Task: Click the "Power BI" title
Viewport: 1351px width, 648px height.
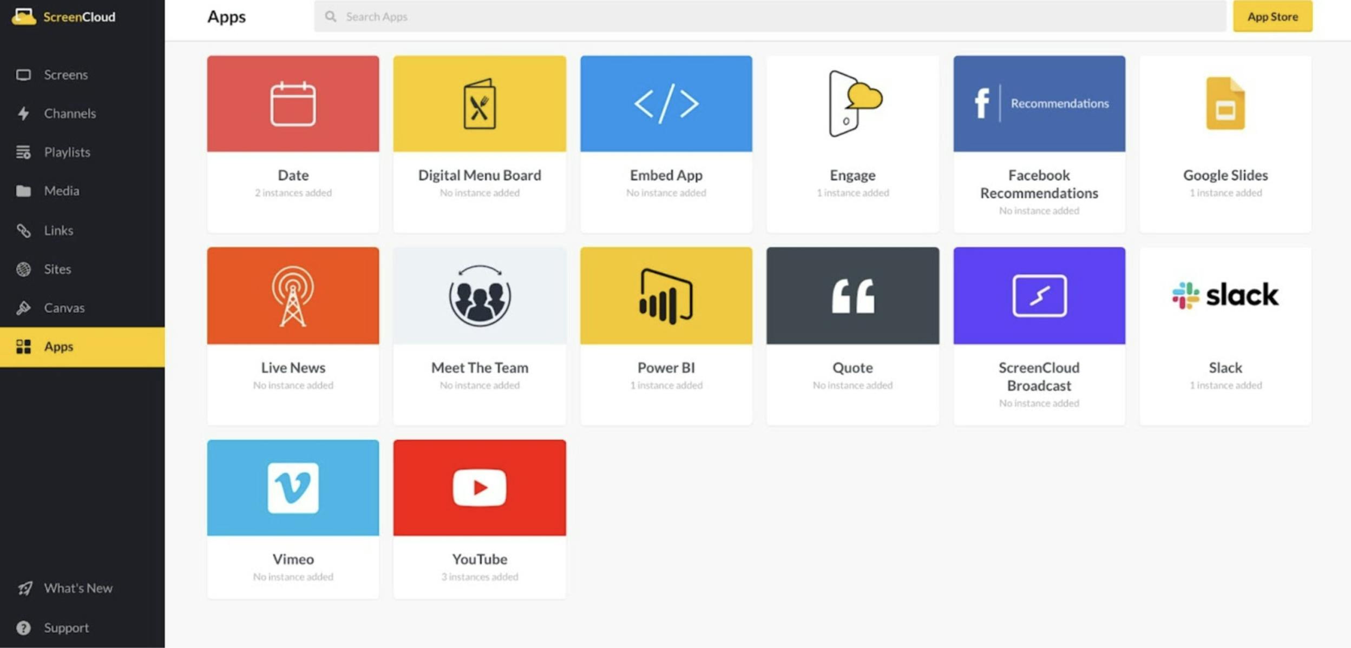Action: click(666, 368)
